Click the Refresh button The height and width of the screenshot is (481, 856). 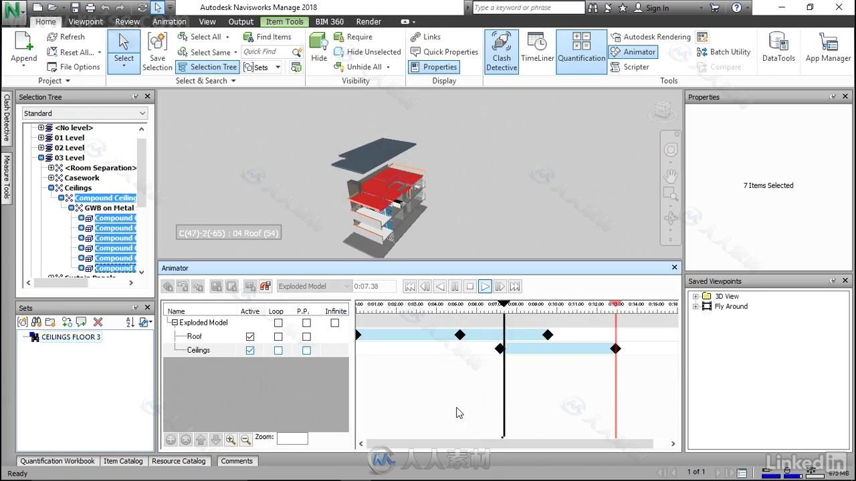pyautogui.click(x=66, y=37)
